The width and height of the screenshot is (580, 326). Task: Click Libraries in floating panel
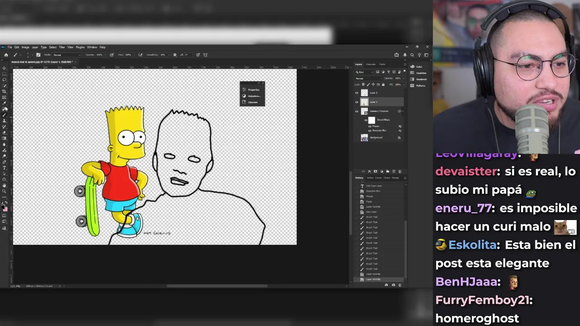[252, 102]
